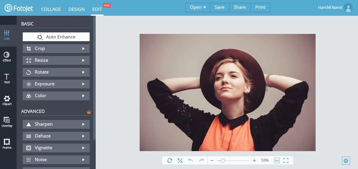Select the EDIT tab

[97, 9]
